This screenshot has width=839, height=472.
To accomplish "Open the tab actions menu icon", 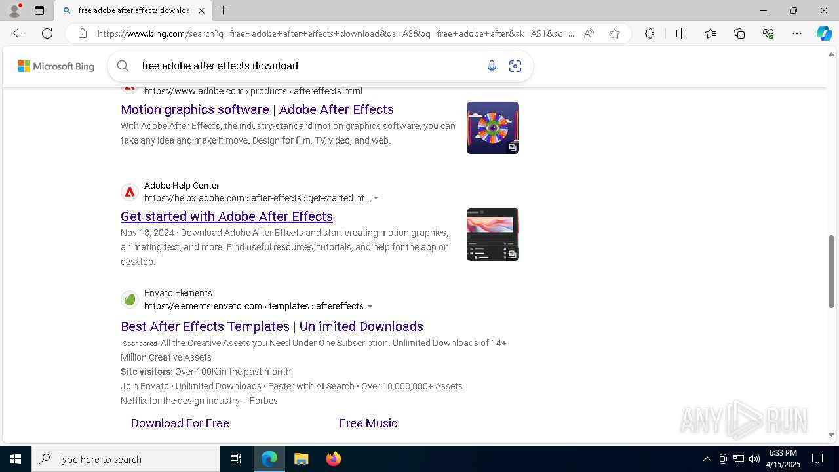I will pos(39,10).
